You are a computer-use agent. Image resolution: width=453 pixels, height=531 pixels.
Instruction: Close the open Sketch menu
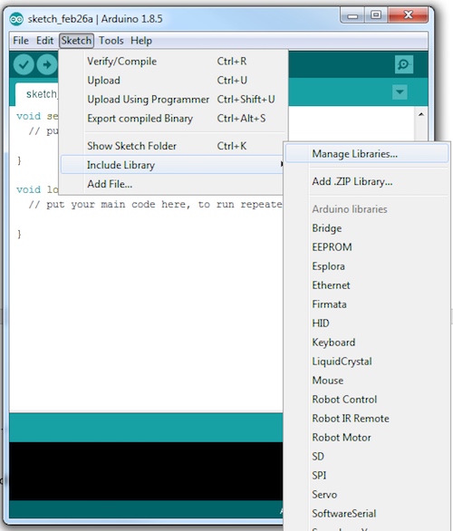76,41
